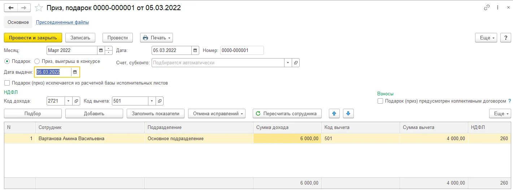Click Пересчитать сотрудника button

(x=287, y=113)
